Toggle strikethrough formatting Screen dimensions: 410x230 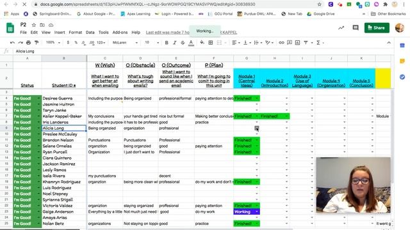pyautogui.click(x=183, y=43)
